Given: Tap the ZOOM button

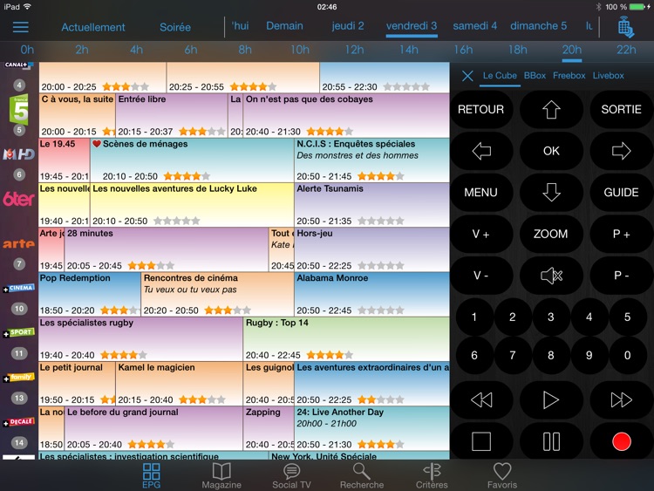Looking at the screenshot, I should [551, 234].
